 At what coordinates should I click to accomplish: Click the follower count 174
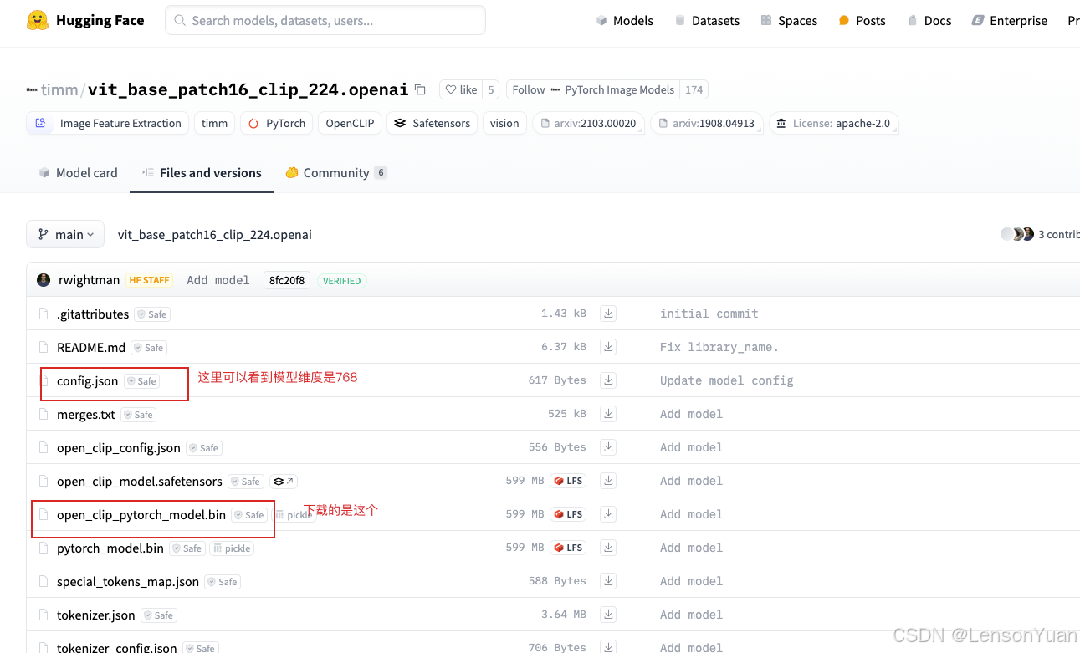coord(694,89)
